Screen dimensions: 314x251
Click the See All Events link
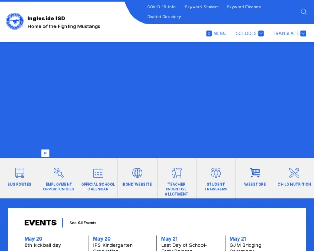tap(83, 223)
